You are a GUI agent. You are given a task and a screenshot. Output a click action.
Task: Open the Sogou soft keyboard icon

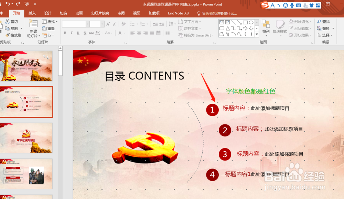pos(298,5)
